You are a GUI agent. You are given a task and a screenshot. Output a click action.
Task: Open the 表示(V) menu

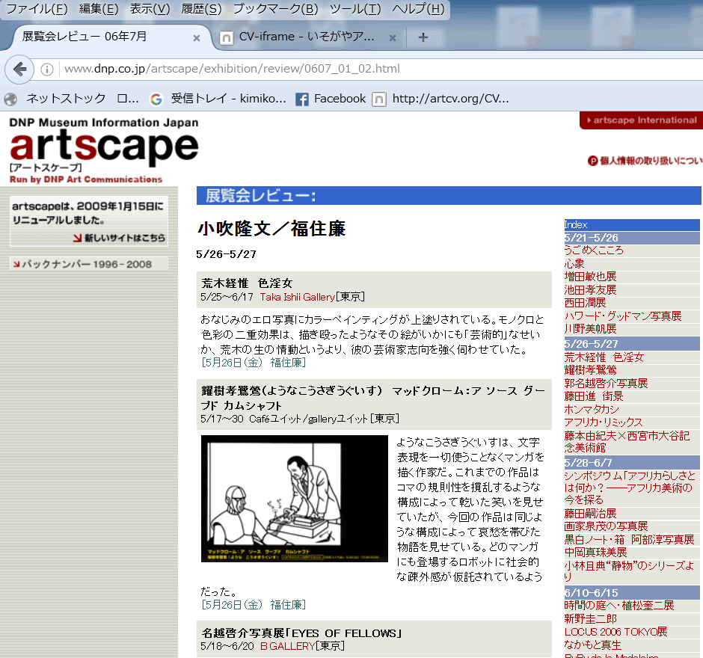click(x=150, y=8)
